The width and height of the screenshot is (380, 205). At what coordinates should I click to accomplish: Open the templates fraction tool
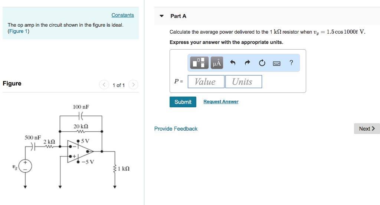199,63
